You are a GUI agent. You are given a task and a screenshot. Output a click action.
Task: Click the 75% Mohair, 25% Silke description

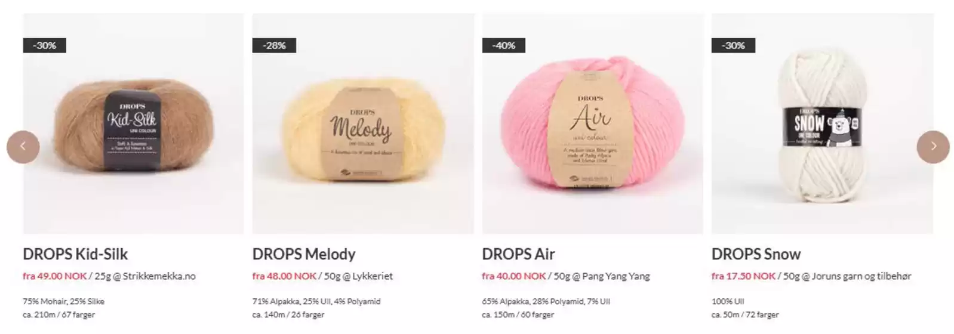coord(63,302)
